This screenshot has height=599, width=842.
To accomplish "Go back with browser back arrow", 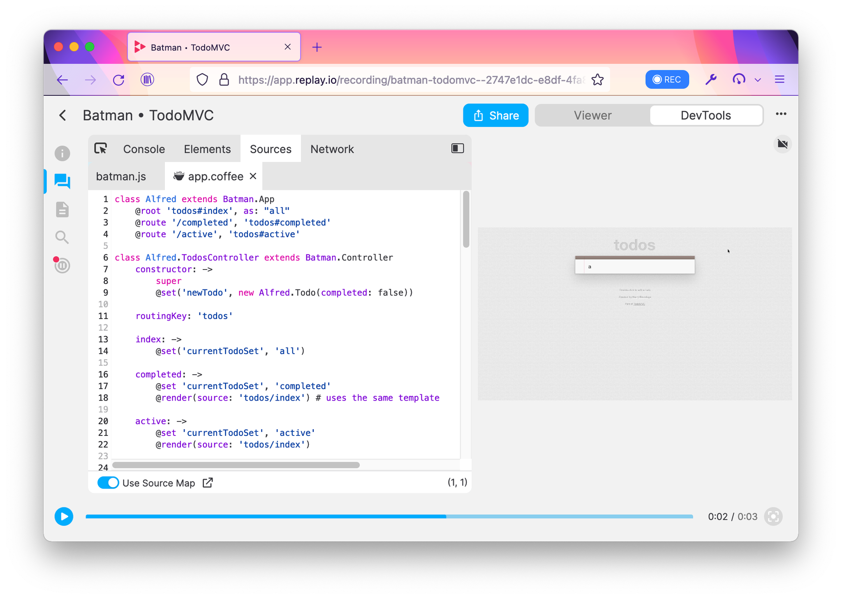I will click(x=62, y=80).
